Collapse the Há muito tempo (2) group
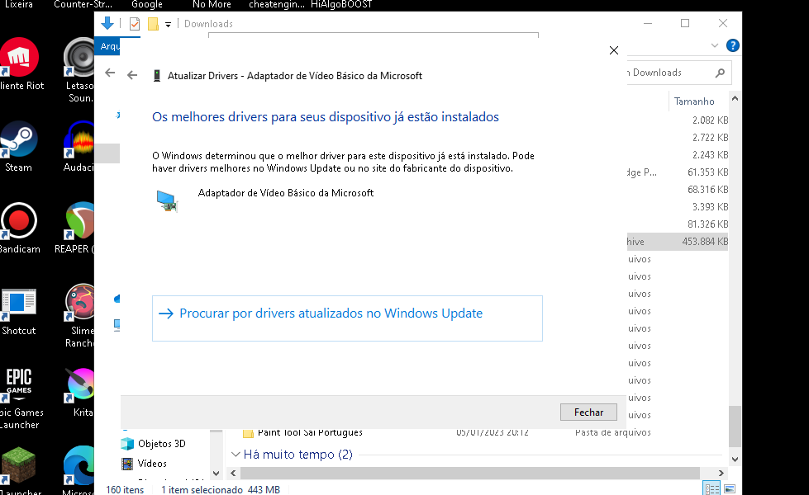 [236, 455]
